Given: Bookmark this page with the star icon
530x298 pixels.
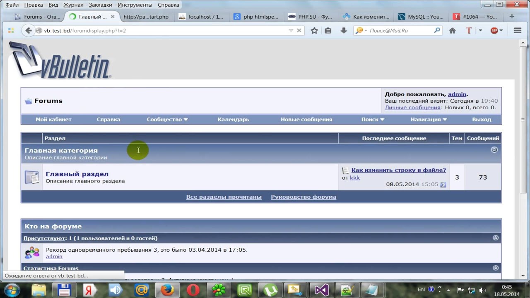Looking at the screenshot, I should [314, 31].
